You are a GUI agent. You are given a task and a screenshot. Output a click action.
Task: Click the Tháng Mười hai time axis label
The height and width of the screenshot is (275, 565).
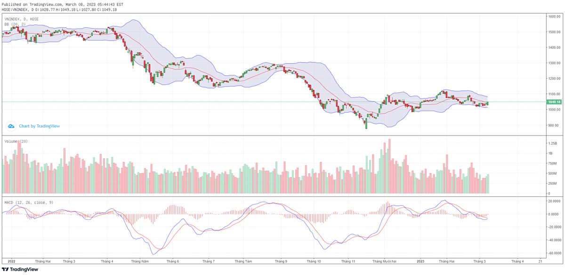pyautogui.click(x=385, y=261)
